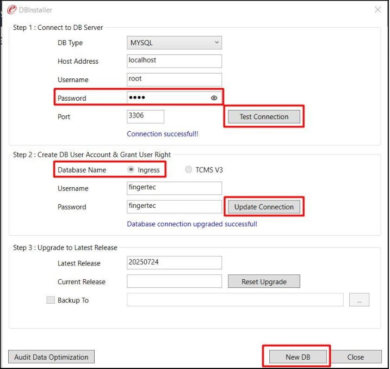Click the 'DB Type' label
390x369 pixels.
coord(70,43)
